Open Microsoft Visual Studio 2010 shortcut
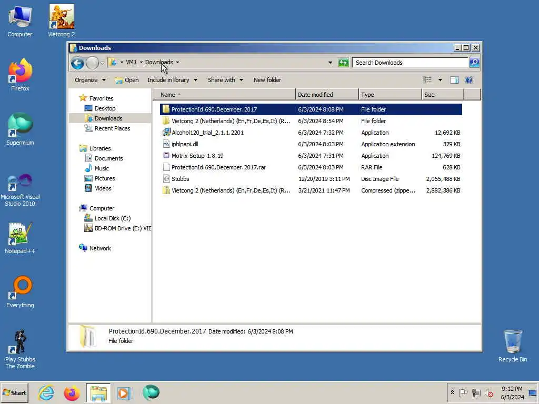The height and width of the screenshot is (404, 539). pos(20,189)
